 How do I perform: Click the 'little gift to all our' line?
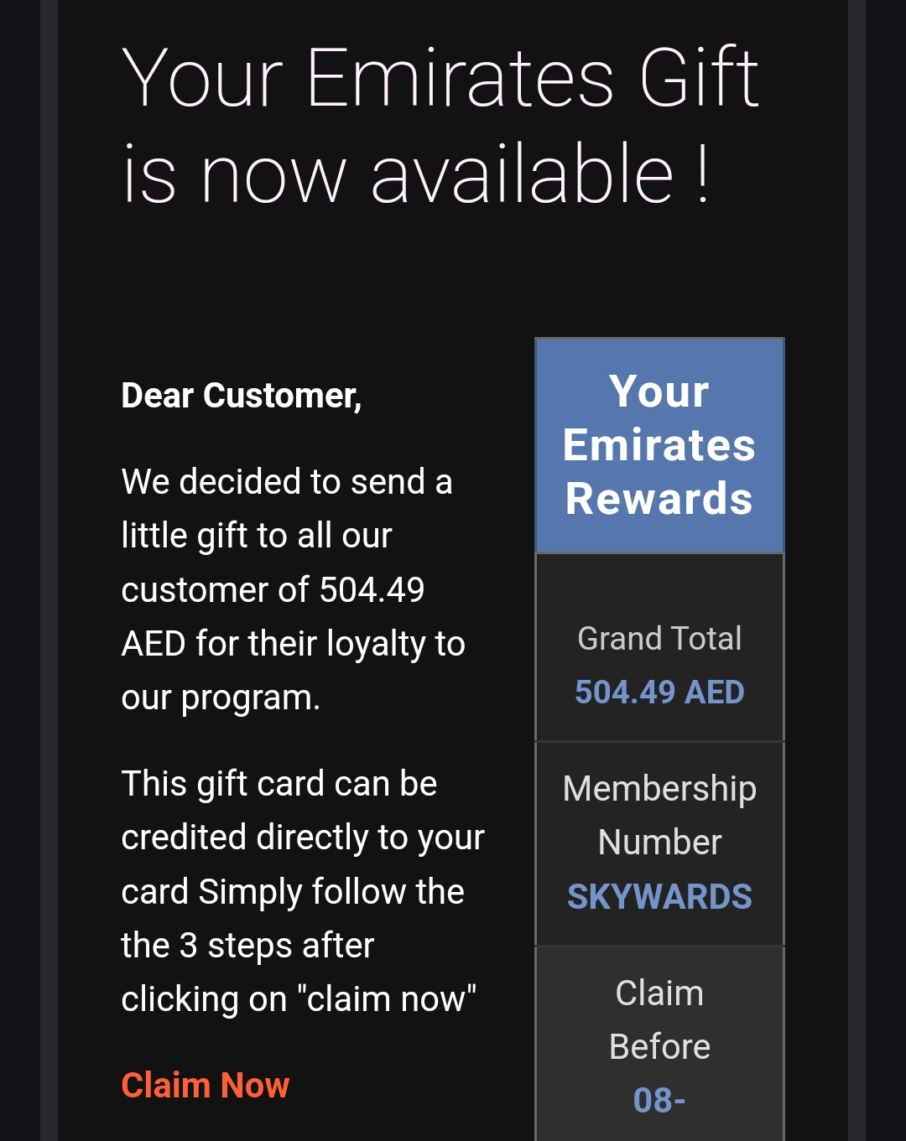coord(257,536)
